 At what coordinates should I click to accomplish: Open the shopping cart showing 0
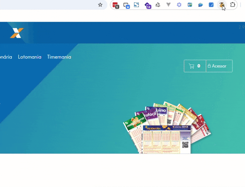(x=195, y=66)
